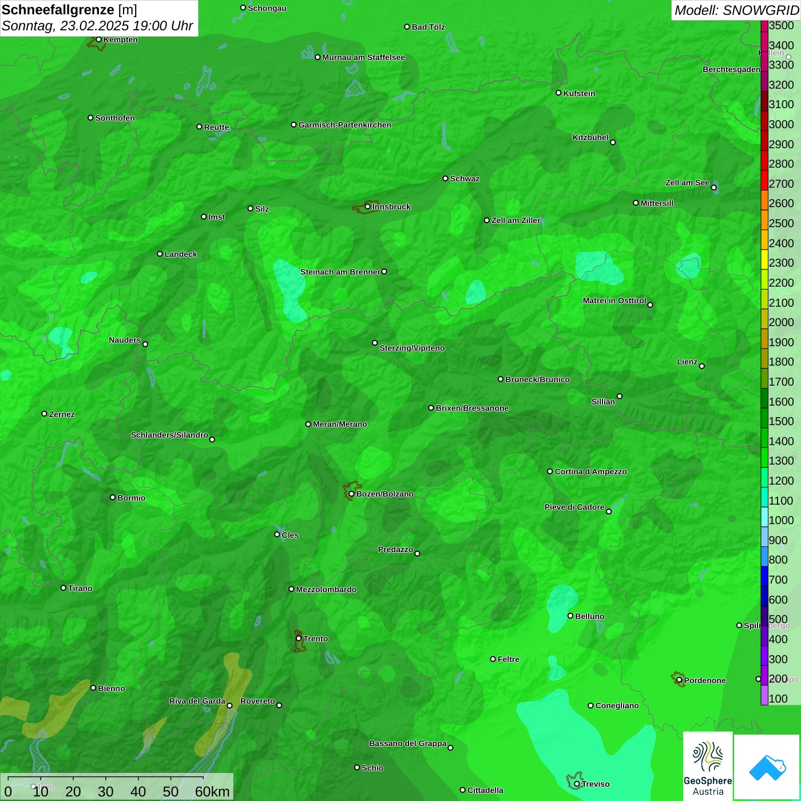This screenshot has height=801, width=801.
Task: Click the Schneefallgrenze [m] title
Action: [69, 10]
